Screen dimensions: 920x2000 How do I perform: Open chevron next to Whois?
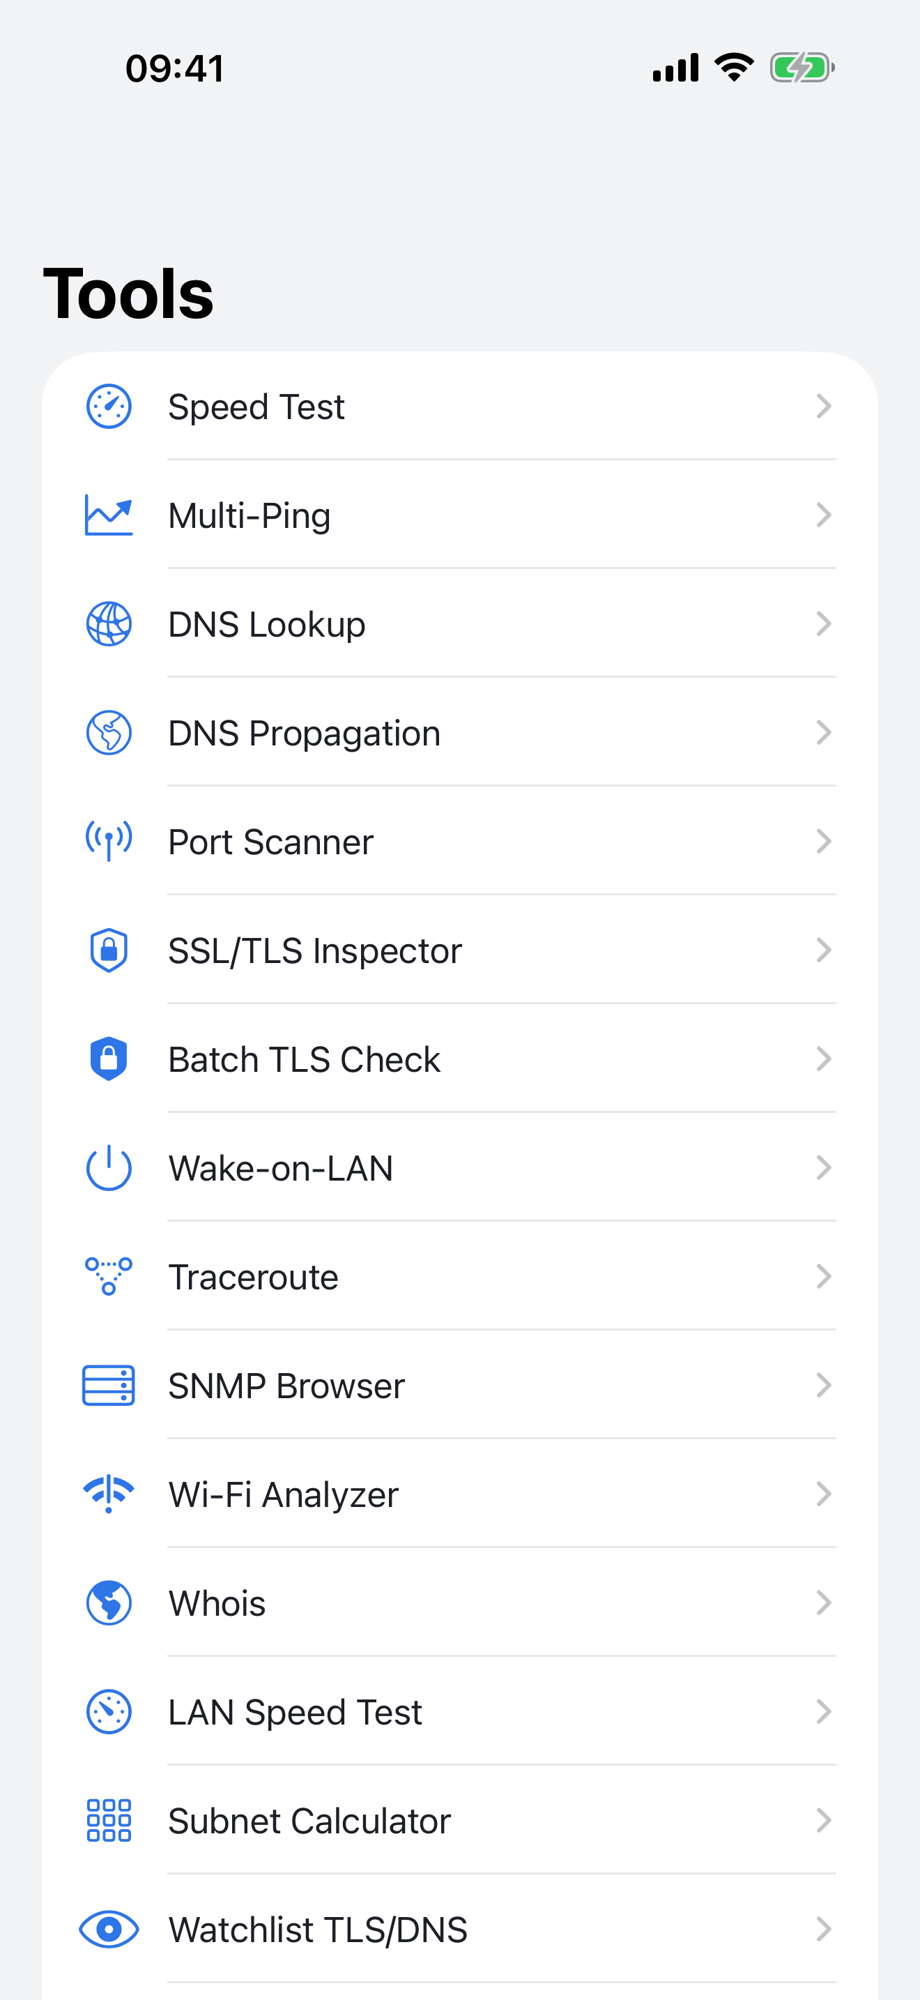824,1603
